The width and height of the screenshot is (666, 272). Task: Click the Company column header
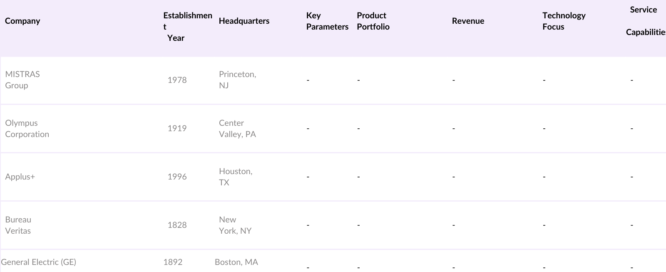pyautogui.click(x=22, y=21)
